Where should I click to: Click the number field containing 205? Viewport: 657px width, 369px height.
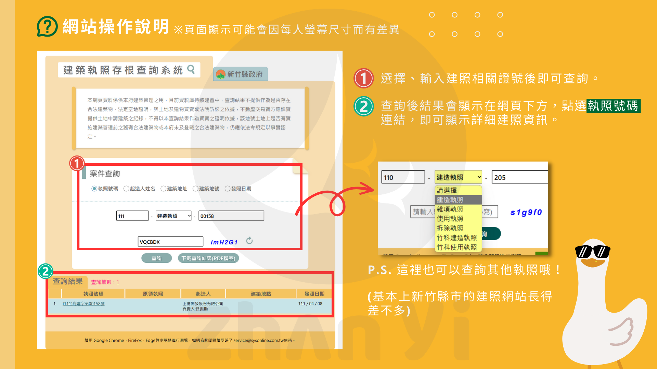[520, 177]
